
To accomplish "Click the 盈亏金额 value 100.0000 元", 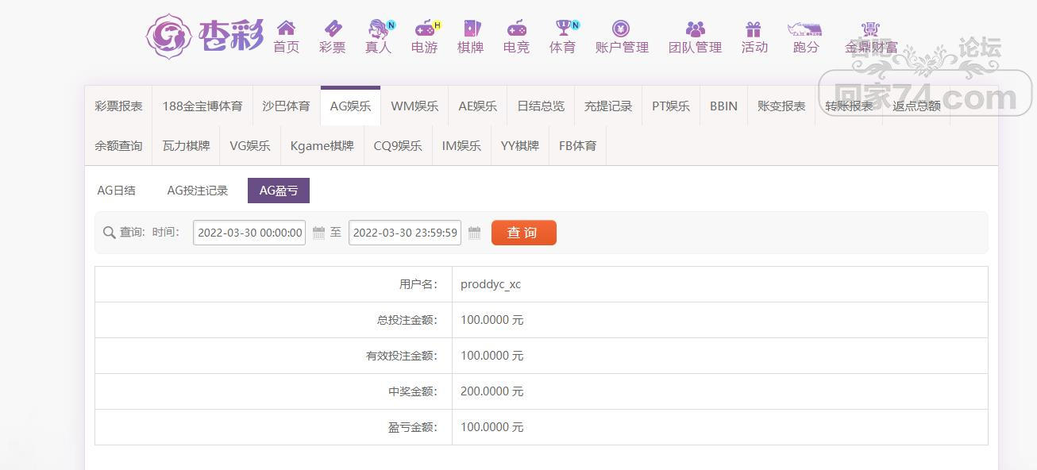I will 492,427.
